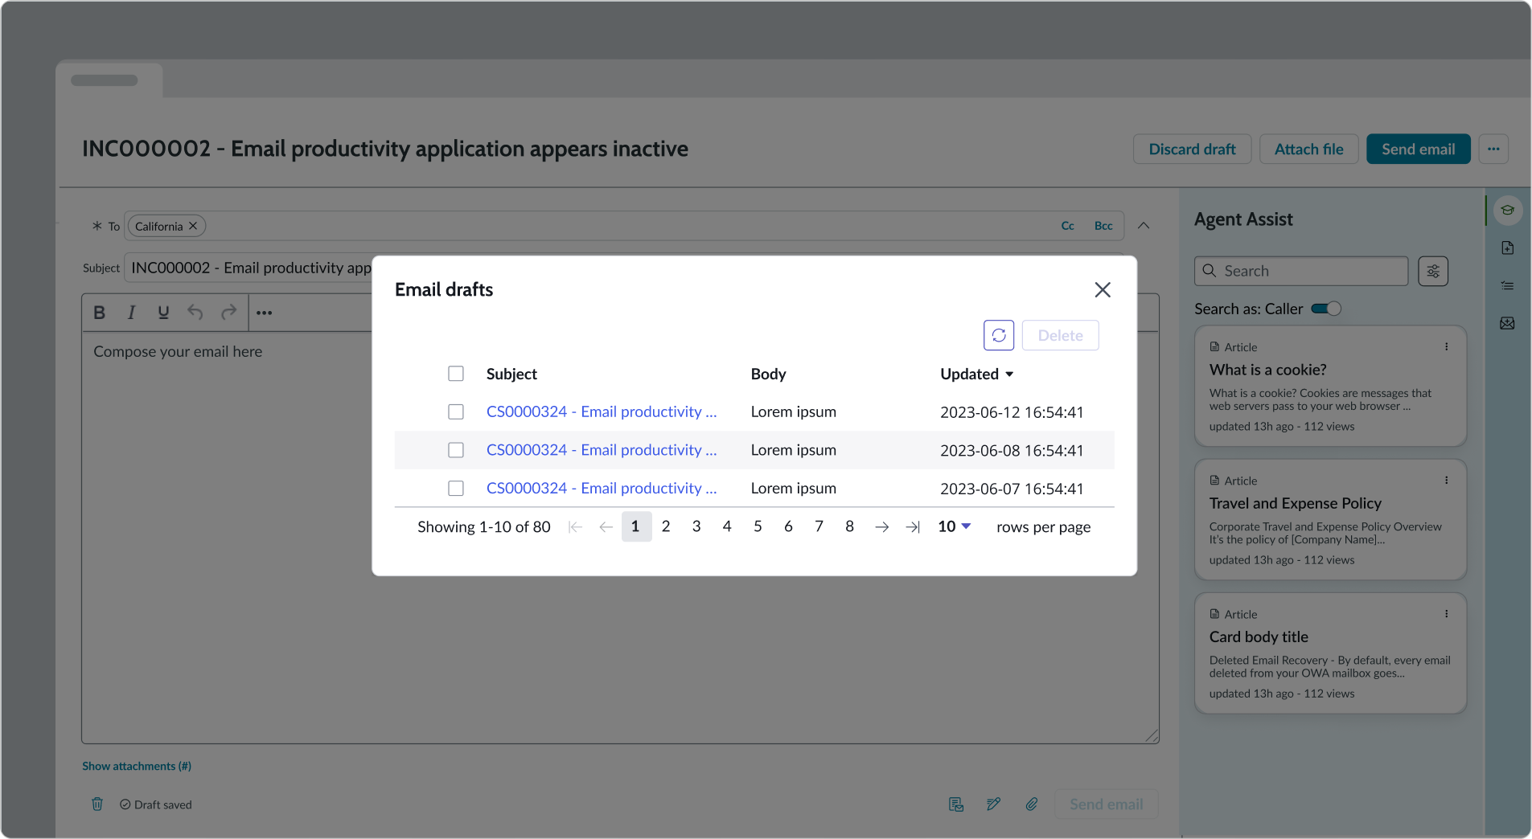The height and width of the screenshot is (839, 1532).
Task: Select page 3 in pagination
Action: (696, 526)
